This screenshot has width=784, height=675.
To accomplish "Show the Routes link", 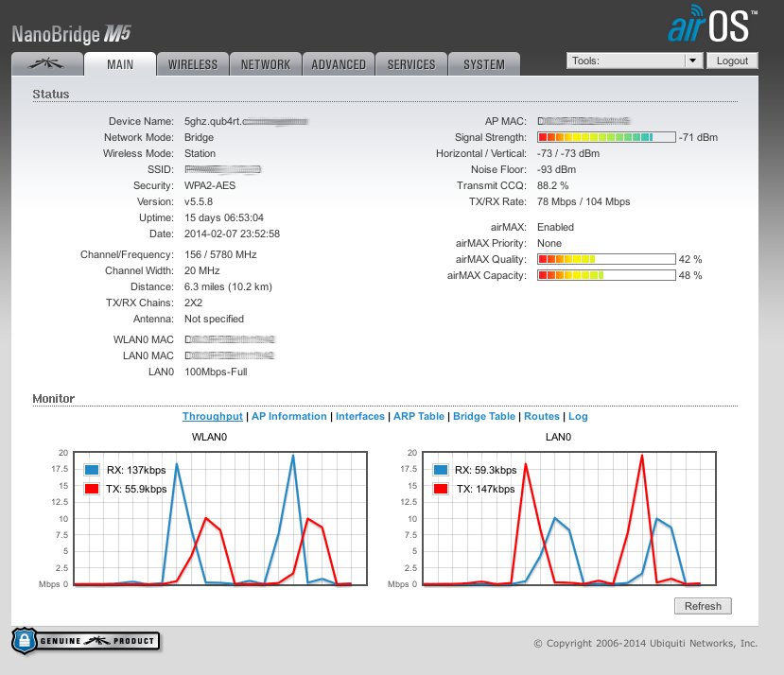I will [x=542, y=416].
